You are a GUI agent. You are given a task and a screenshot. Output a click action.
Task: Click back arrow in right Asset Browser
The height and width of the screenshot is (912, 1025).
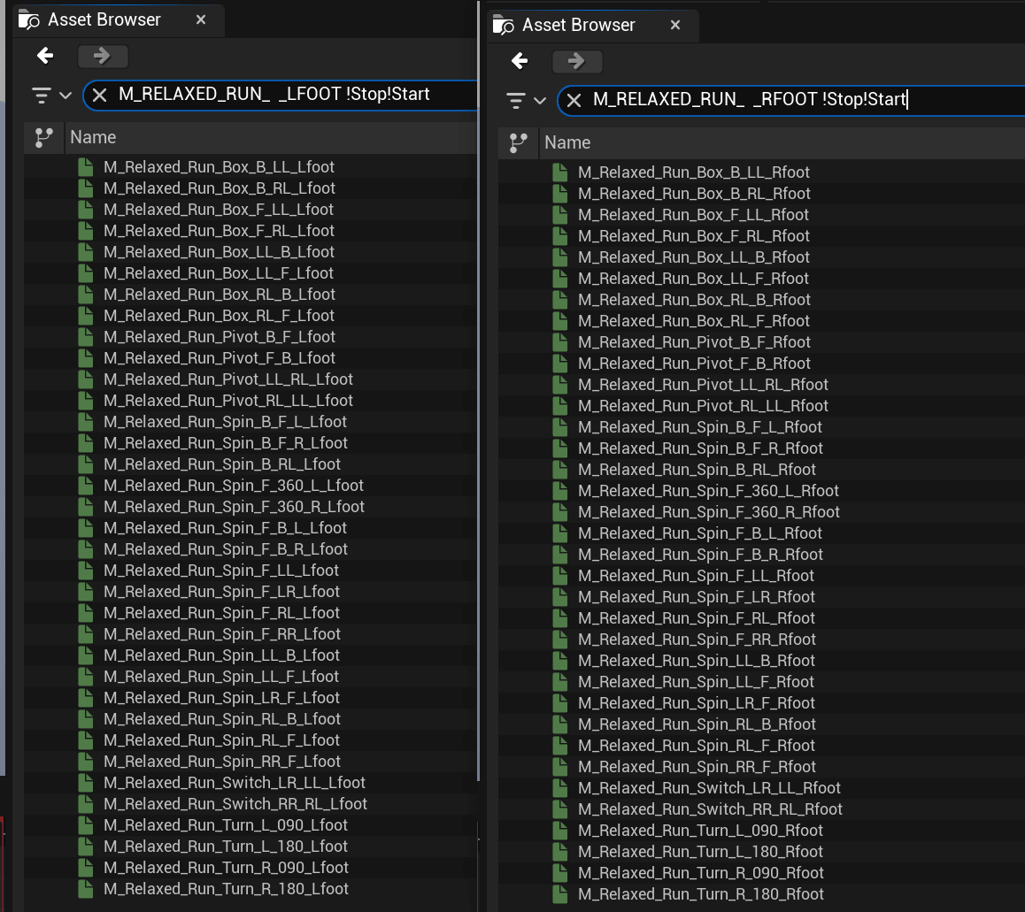(520, 61)
